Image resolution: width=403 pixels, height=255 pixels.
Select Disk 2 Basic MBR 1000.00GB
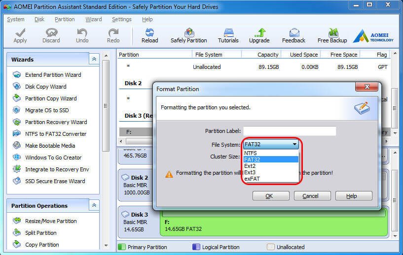pos(136,185)
